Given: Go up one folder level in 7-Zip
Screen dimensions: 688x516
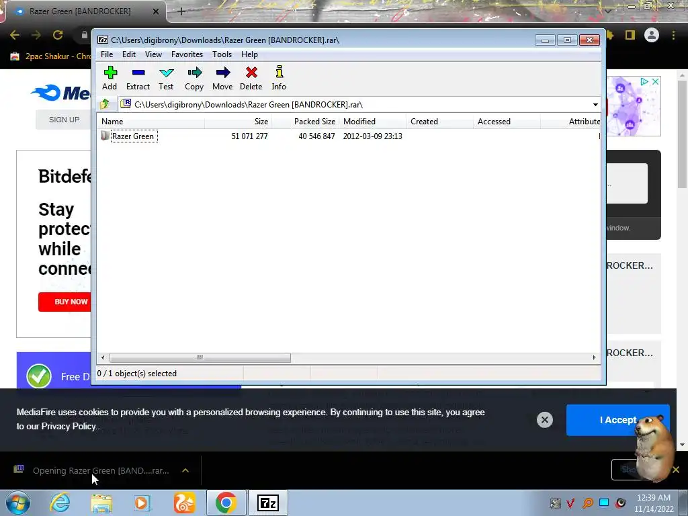Looking at the screenshot, I should pos(105,104).
